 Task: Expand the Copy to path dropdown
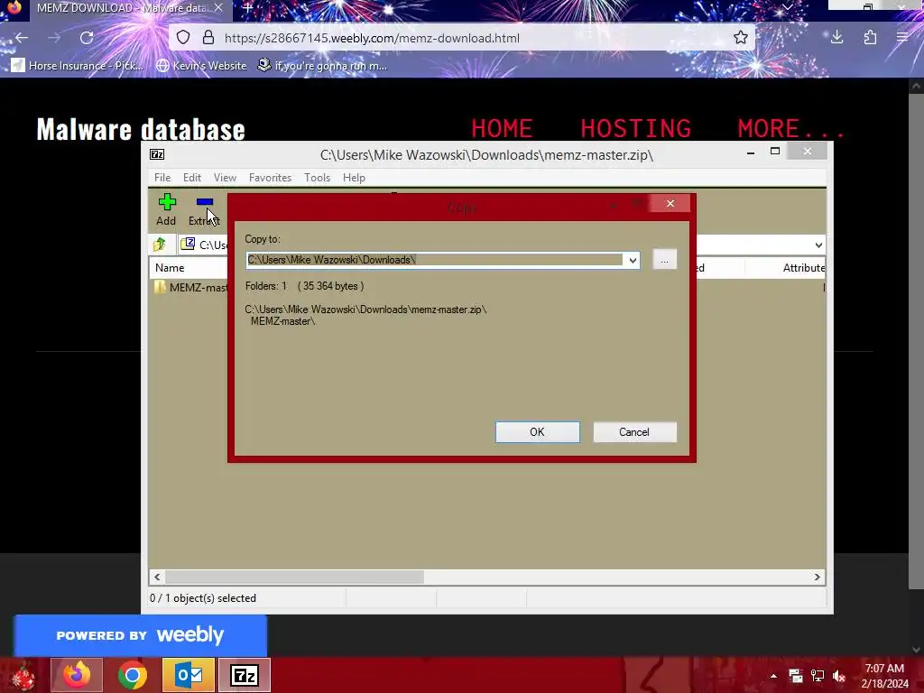tap(633, 260)
